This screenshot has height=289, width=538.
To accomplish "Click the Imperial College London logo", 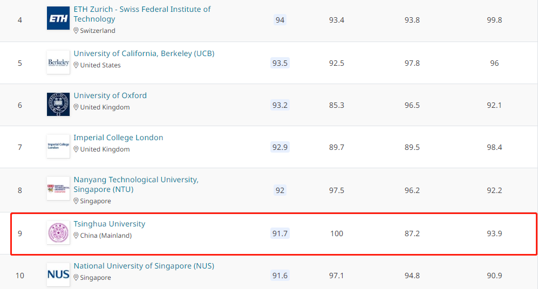I will tap(58, 146).
